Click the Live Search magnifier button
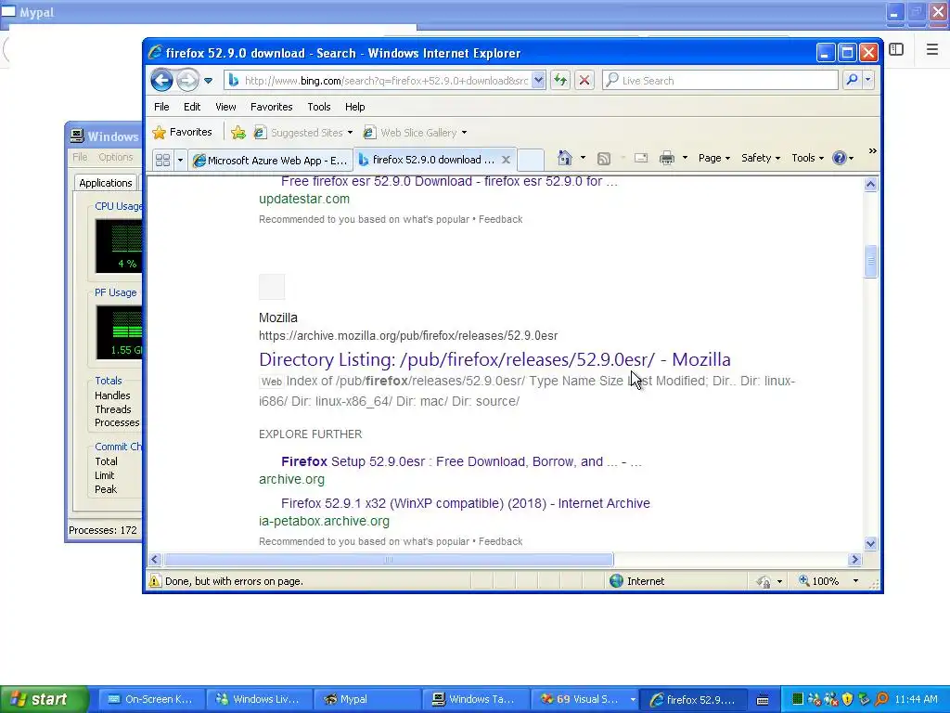Viewport: 950px width, 713px height. 852,80
